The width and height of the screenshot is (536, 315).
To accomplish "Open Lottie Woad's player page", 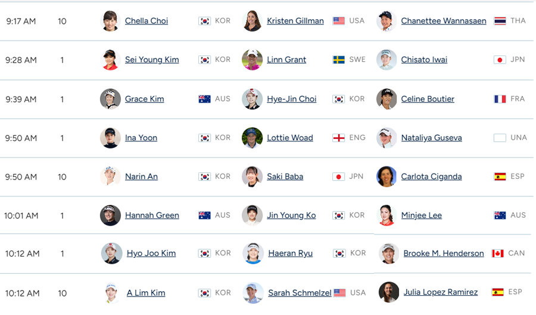I will (x=289, y=138).
